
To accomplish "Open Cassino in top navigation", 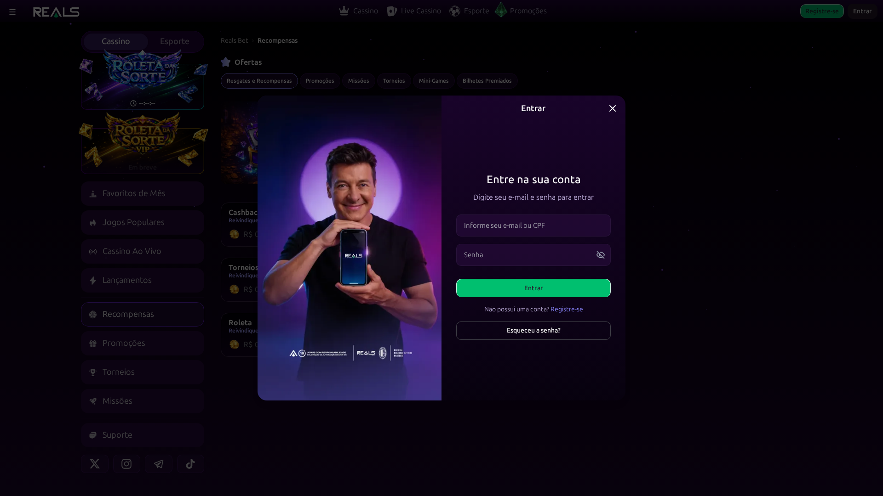I will (358, 11).
